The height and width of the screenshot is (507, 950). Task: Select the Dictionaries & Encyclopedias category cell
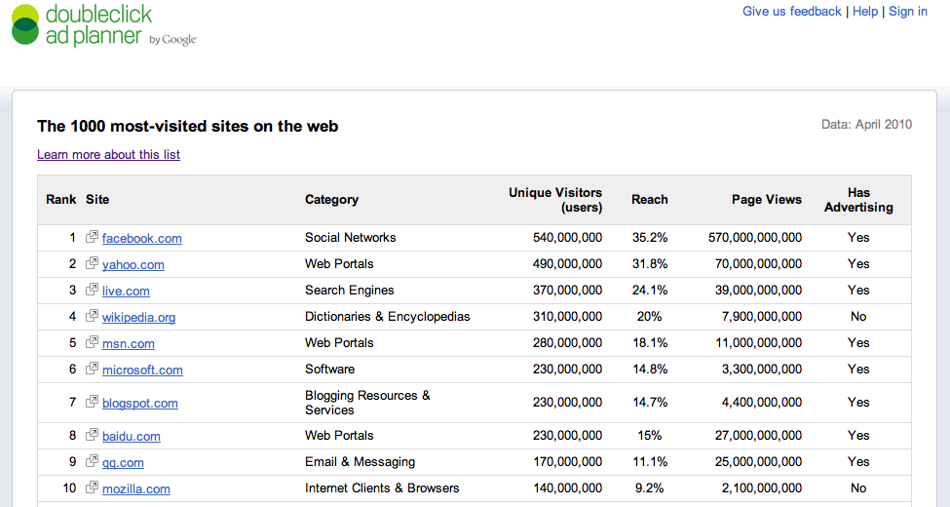pos(387,317)
